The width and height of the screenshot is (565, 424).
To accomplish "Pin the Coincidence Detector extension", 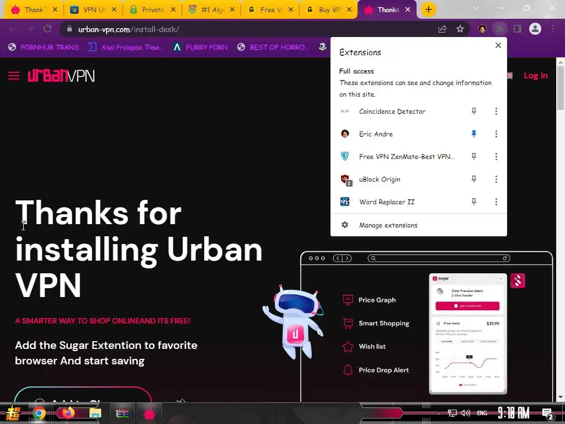I will (x=474, y=111).
